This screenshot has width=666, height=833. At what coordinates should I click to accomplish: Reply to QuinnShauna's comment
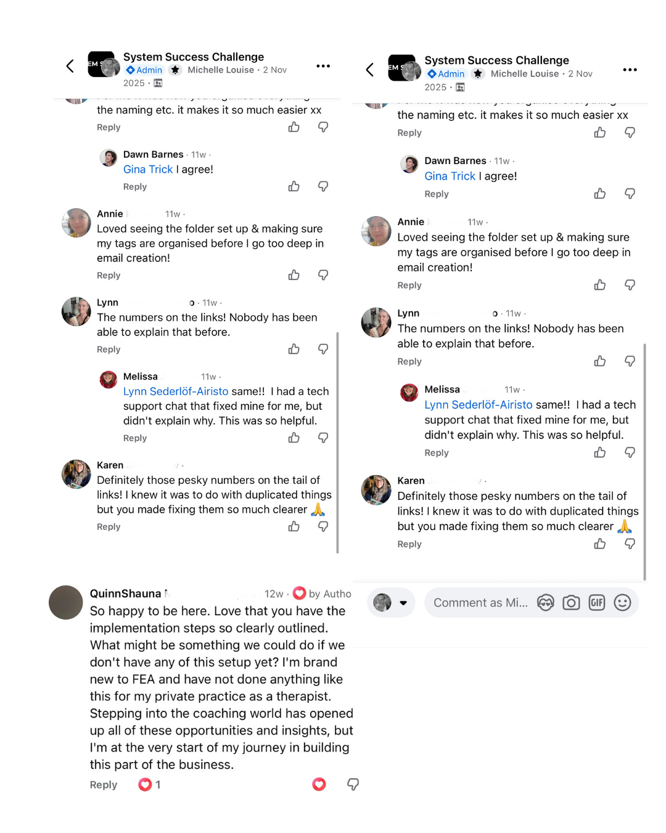coord(104,785)
